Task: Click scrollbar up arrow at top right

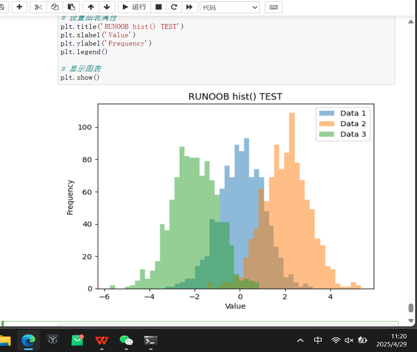Action: pos(411,22)
